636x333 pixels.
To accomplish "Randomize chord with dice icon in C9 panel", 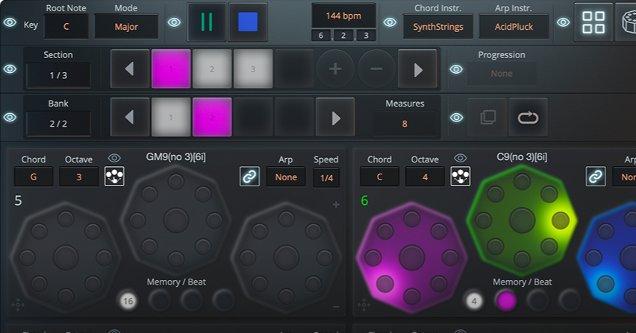I will click(461, 177).
